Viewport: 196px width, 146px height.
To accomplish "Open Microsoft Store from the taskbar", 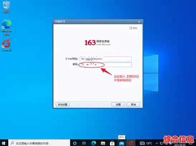I will pos(112,143).
